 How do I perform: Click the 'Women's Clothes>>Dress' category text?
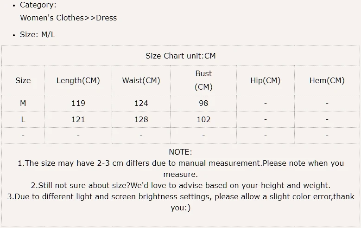point(69,18)
